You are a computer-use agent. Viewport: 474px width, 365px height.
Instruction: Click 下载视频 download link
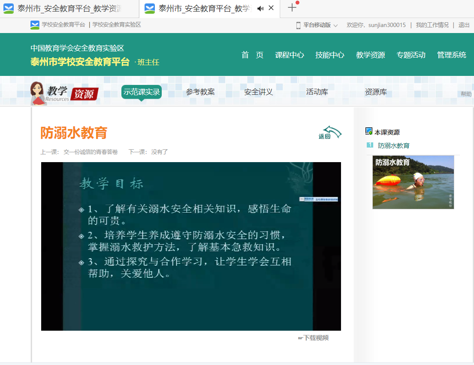[x=314, y=338]
